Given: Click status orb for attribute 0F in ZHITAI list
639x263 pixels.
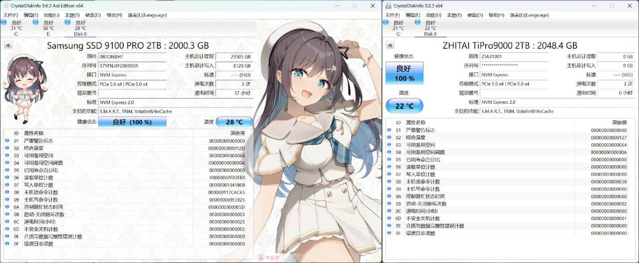Looking at the screenshot, I should click(x=388, y=233).
